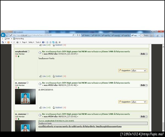Expand the Print options dropdown arrow

point(20,42)
